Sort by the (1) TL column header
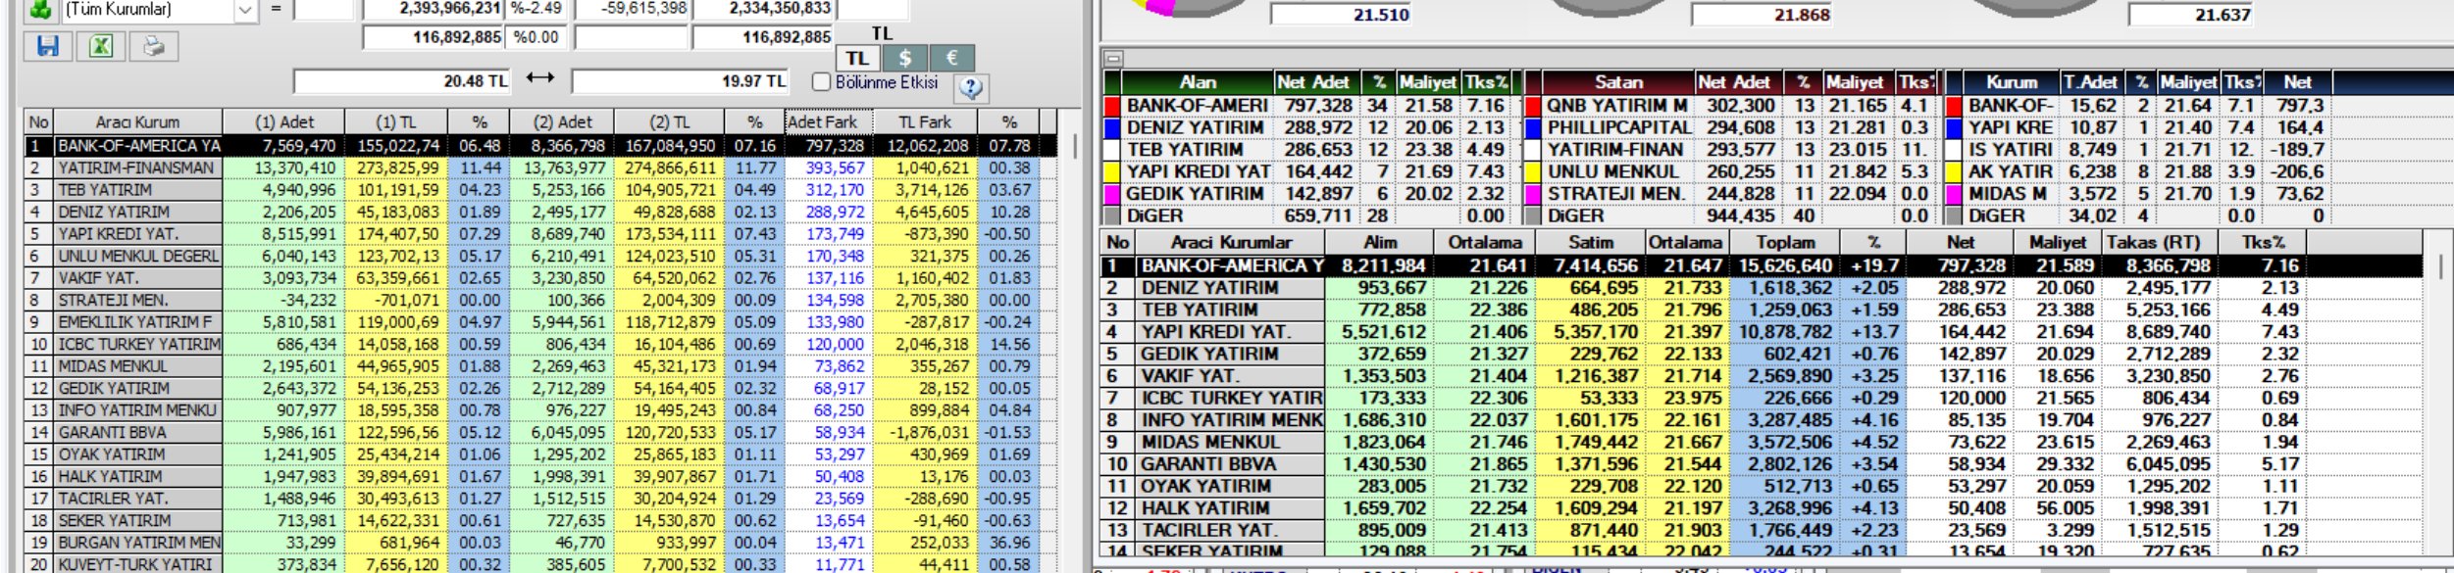Viewport: 2454px width, 573px height. pos(394,122)
